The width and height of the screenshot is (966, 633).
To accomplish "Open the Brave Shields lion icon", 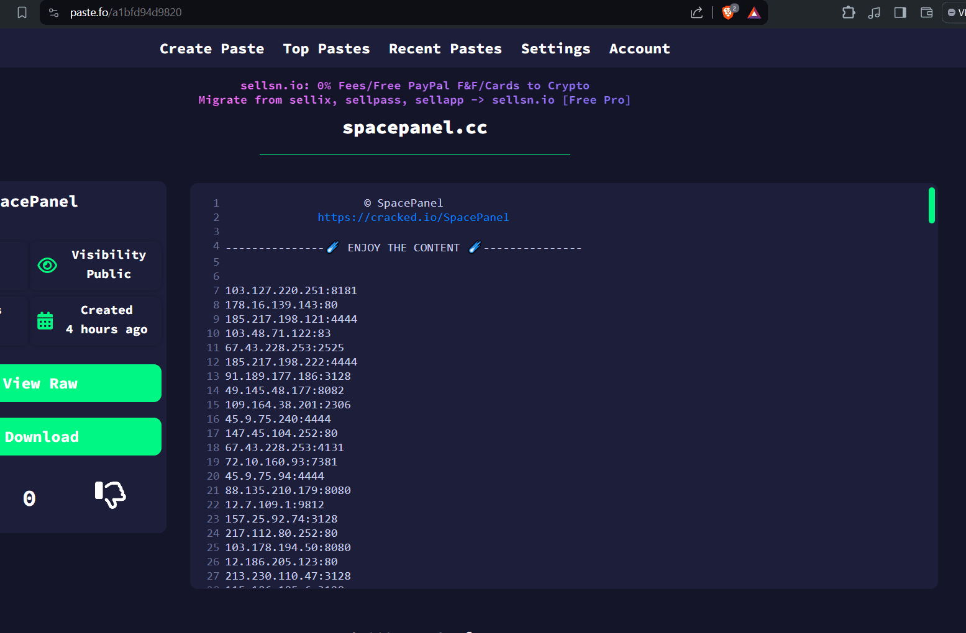I will [728, 12].
